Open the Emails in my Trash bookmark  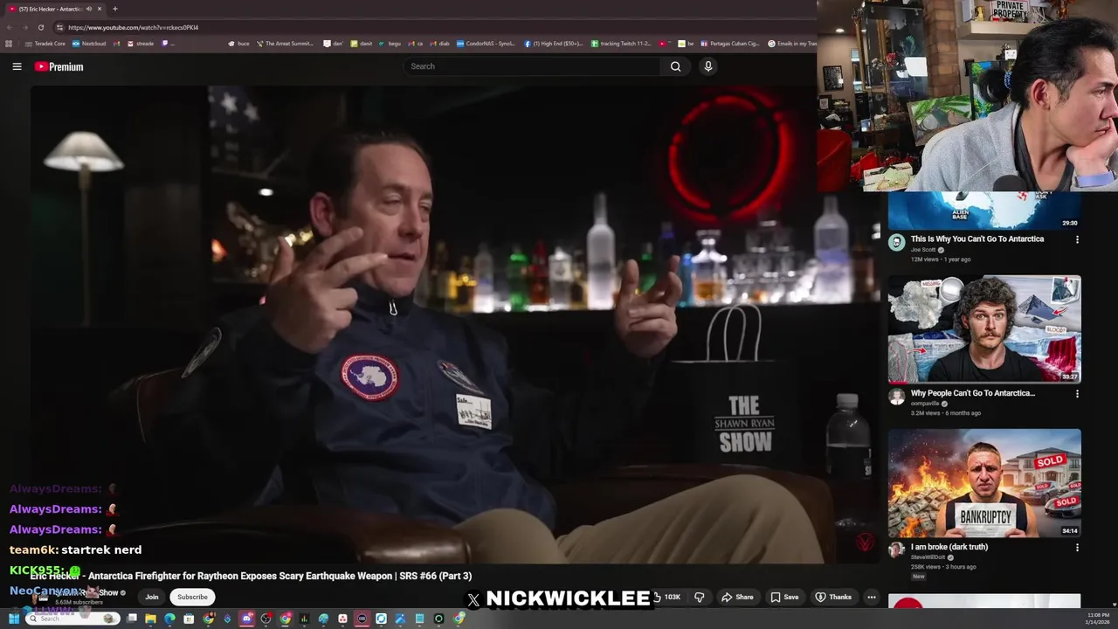[x=792, y=44]
